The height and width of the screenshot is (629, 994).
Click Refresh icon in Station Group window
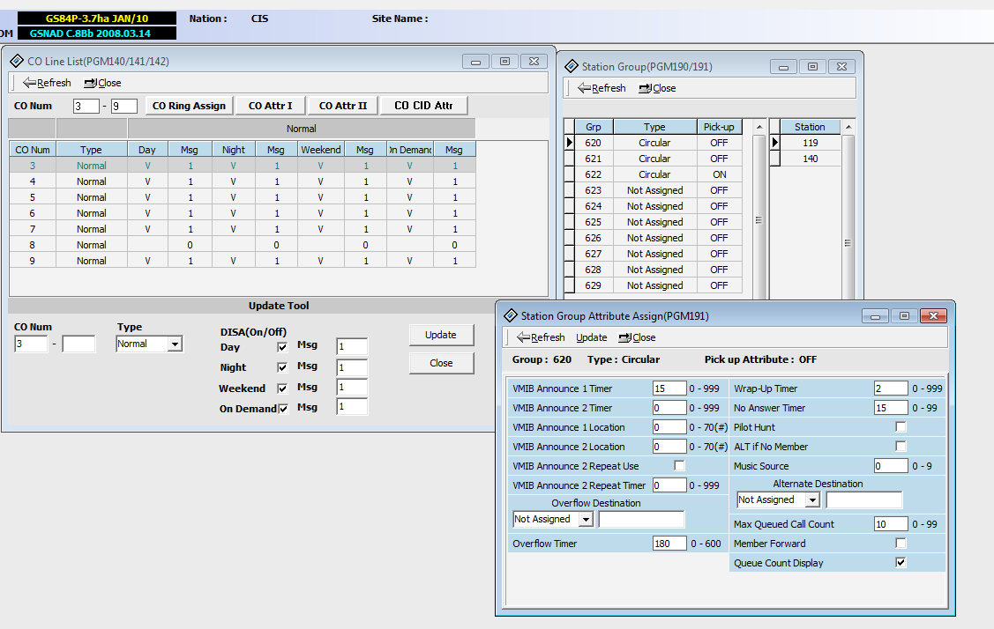(584, 88)
